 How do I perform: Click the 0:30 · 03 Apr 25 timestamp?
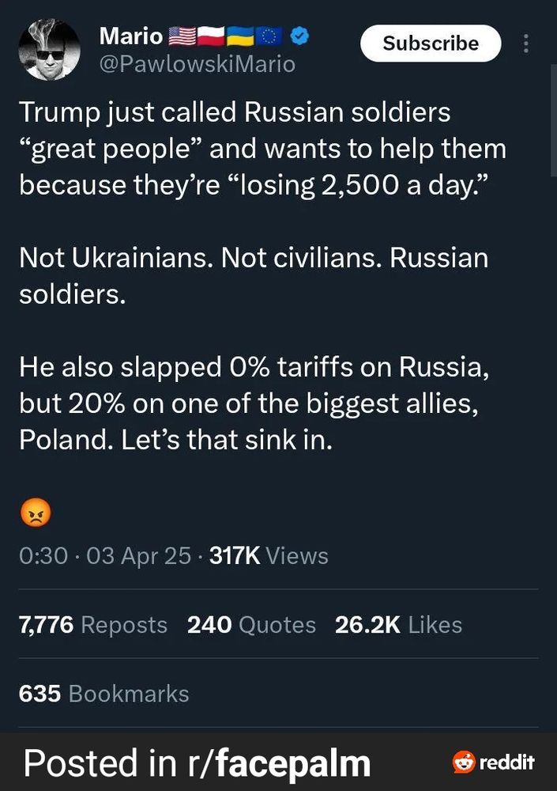[x=105, y=556]
